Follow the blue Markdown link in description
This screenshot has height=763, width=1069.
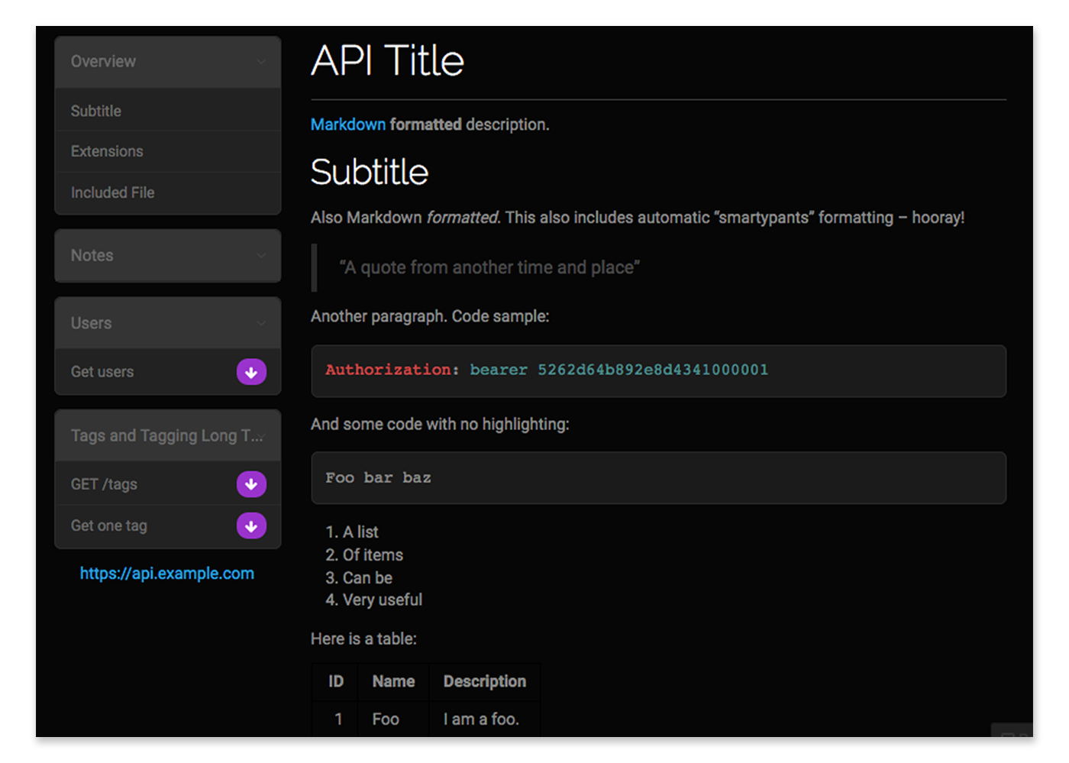pyautogui.click(x=348, y=124)
